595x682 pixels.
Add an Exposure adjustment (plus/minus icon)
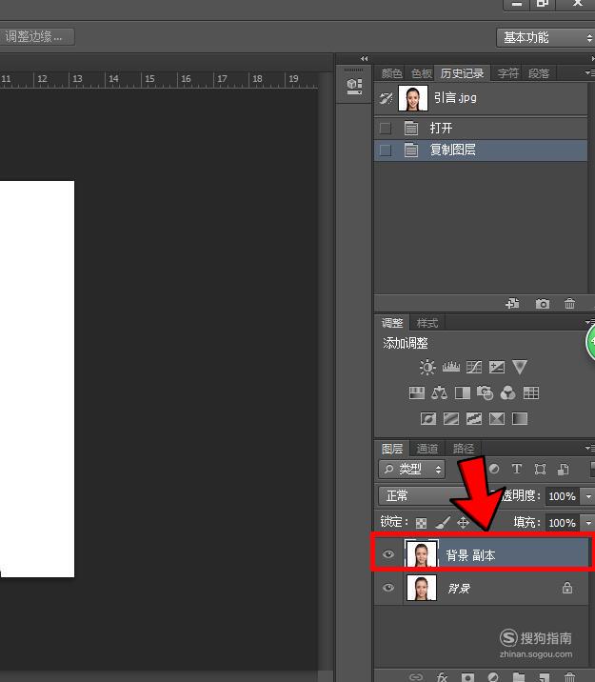pyautogui.click(x=497, y=367)
